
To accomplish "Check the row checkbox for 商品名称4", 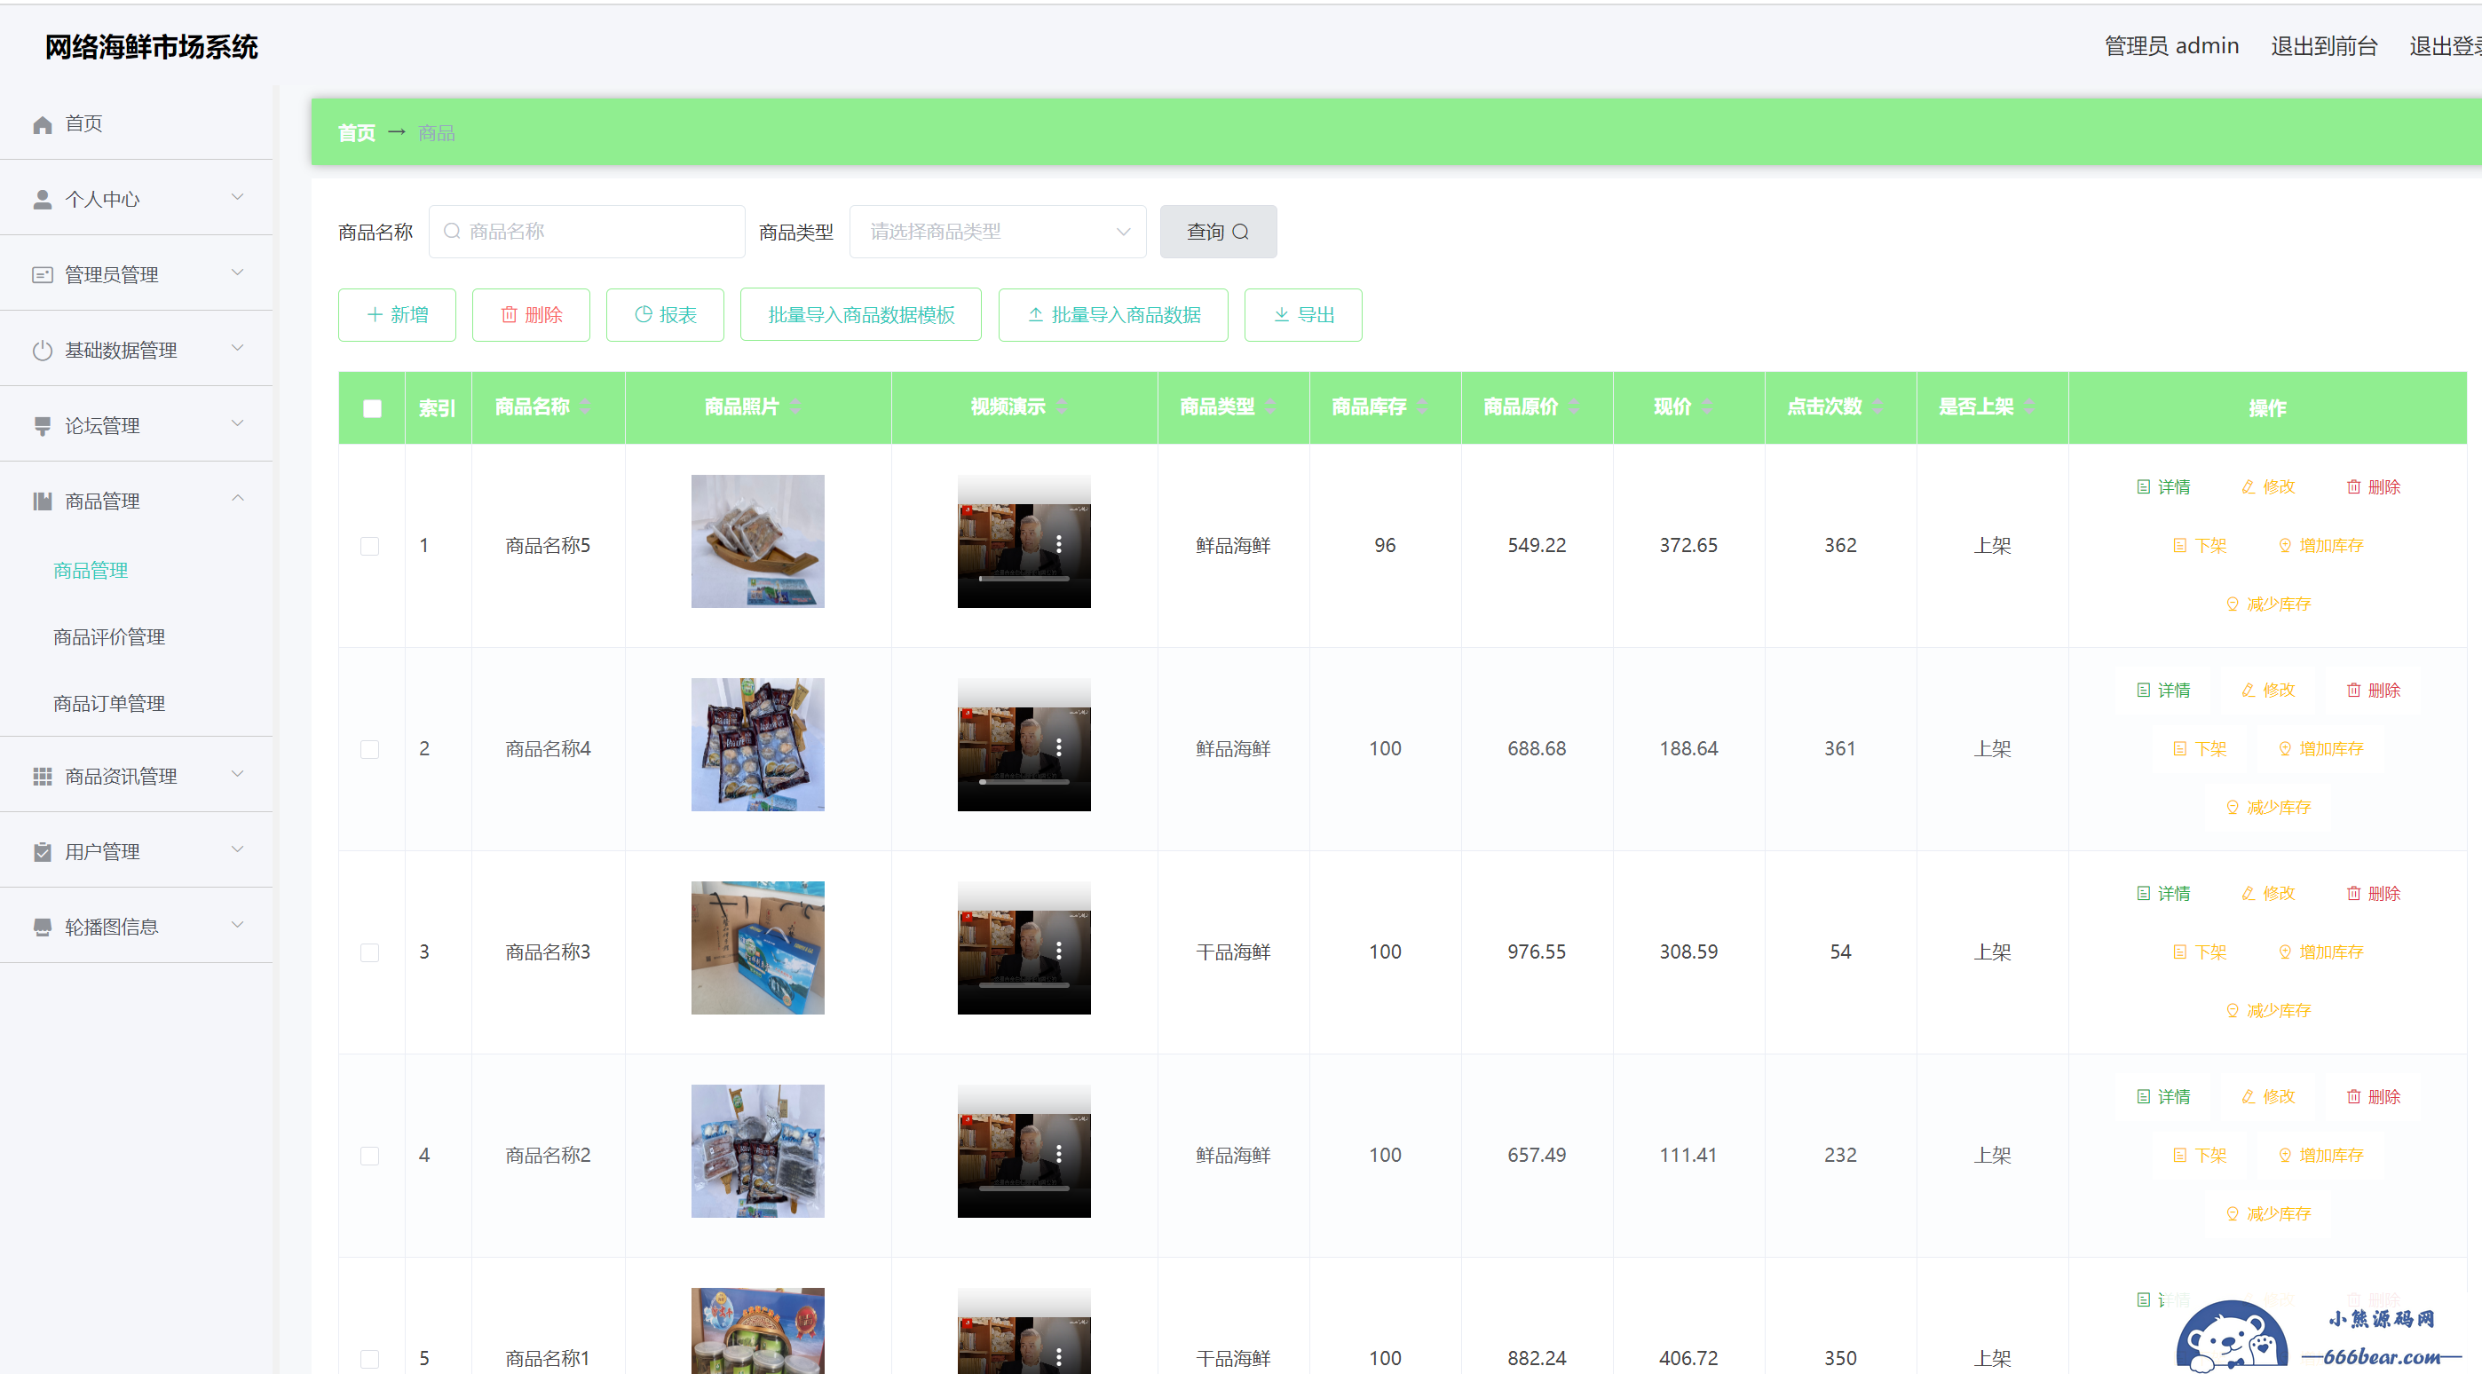I will 370,750.
